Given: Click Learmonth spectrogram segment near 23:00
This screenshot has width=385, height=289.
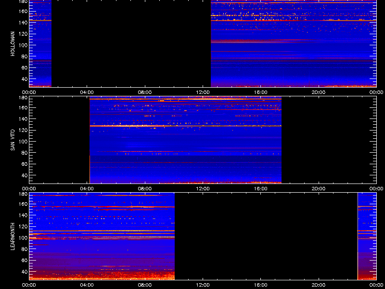Looking at the screenshot, I should (367, 236).
